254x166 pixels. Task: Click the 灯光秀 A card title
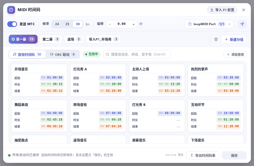click(80, 69)
